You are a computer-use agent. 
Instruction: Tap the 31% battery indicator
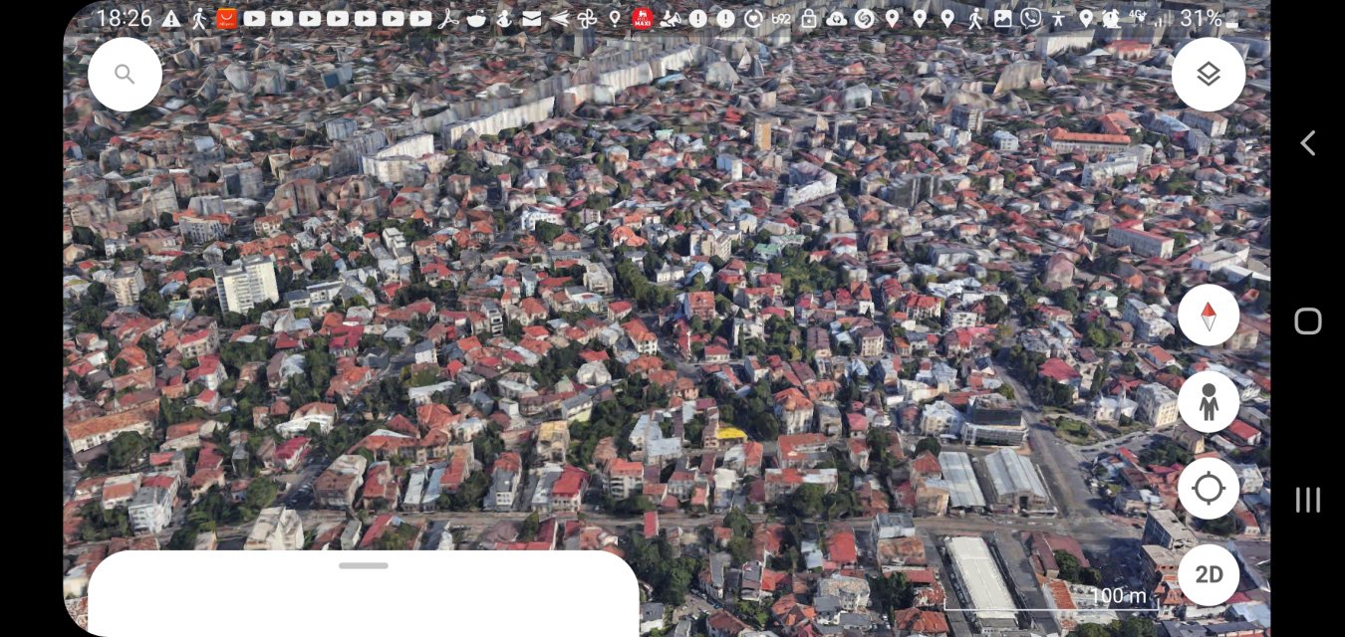pyautogui.click(x=1210, y=18)
